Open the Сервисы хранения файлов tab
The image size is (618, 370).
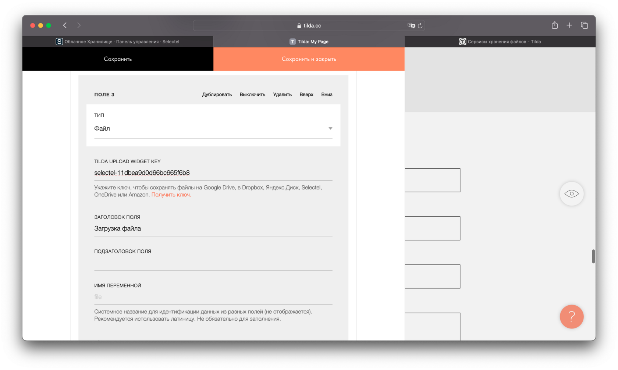[500, 42]
